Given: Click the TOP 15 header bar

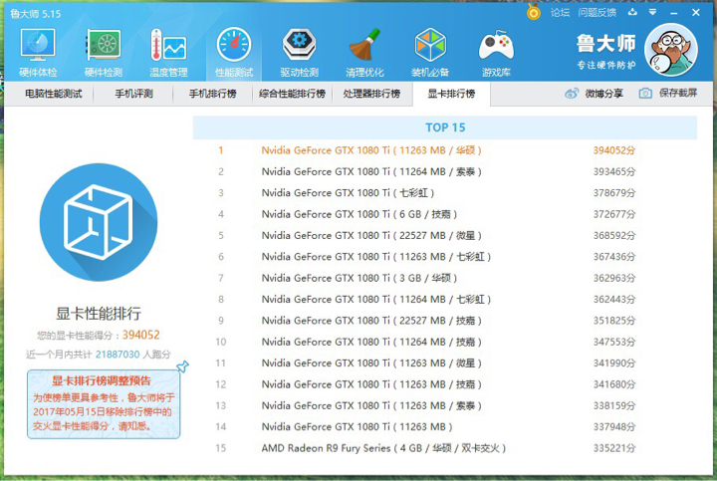Looking at the screenshot, I should 445,127.
